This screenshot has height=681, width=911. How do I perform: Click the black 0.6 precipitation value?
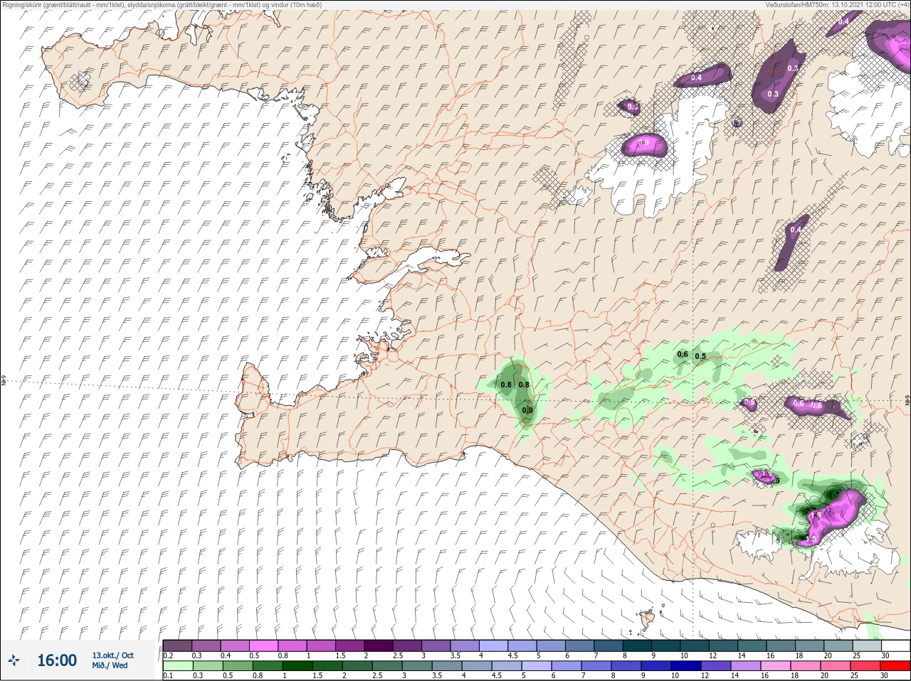(x=683, y=354)
